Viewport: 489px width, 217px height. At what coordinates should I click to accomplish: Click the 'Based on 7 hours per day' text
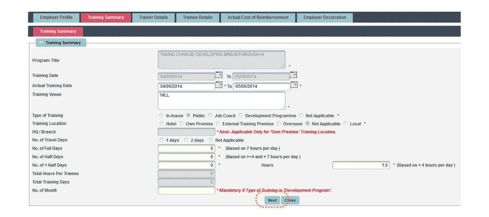tap(253, 148)
